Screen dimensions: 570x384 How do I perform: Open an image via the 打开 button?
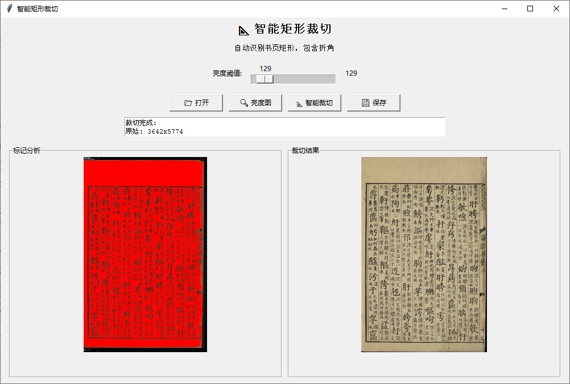tap(196, 102)
